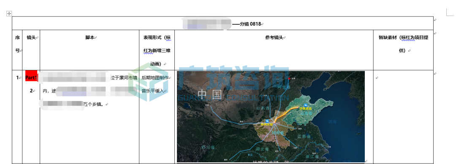Place cursor in 位于漯河市境 script text
The width and height of the screenshot is (456, 164).
click(x=124, y=78)
